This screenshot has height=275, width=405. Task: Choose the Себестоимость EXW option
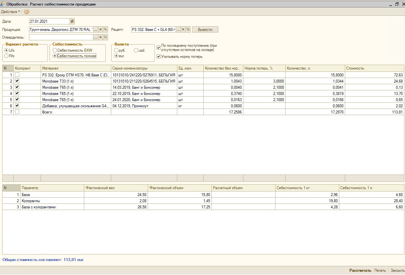[x=55, y=50]
